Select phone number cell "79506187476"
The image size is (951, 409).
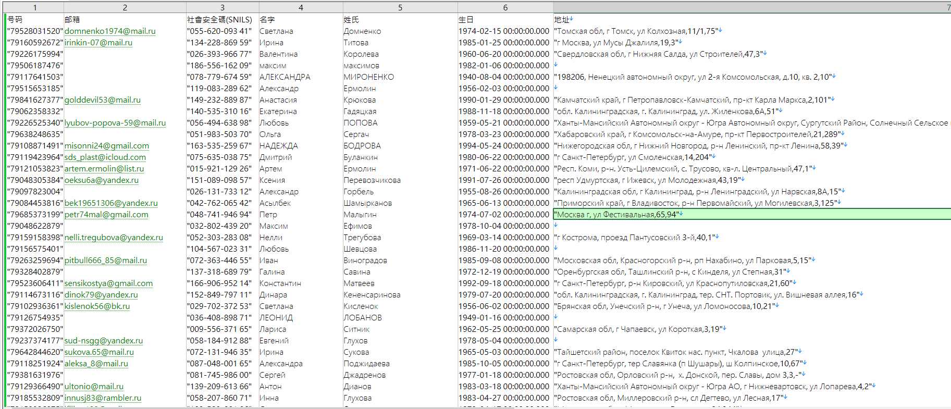pyautogui.click(x=35, y=66)
